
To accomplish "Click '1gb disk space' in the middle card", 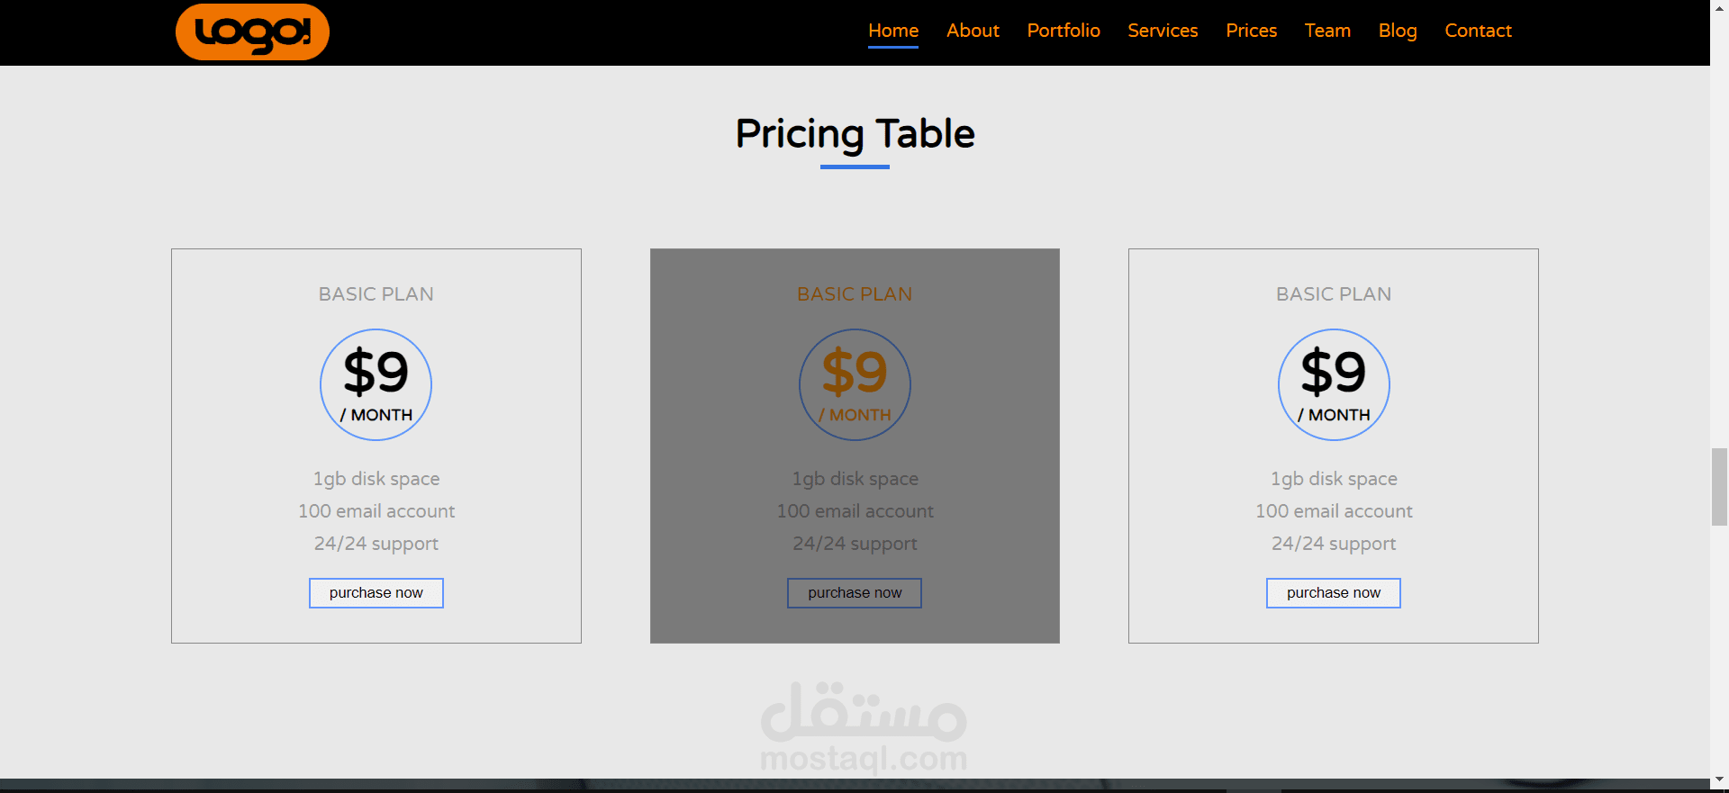I will pyautogui.click(x=855, y=479).
